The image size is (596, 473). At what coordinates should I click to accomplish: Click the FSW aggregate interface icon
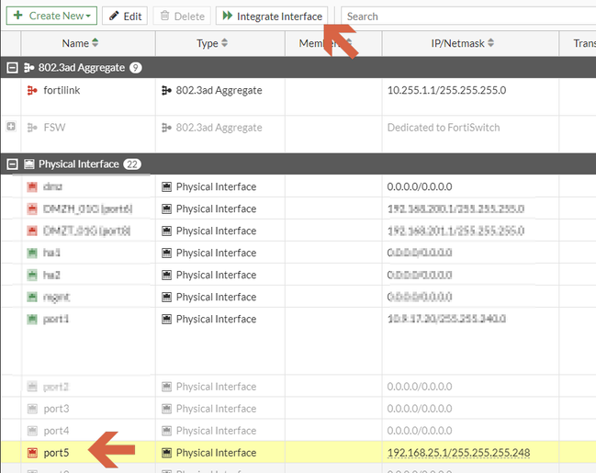[x=33, y=128]
